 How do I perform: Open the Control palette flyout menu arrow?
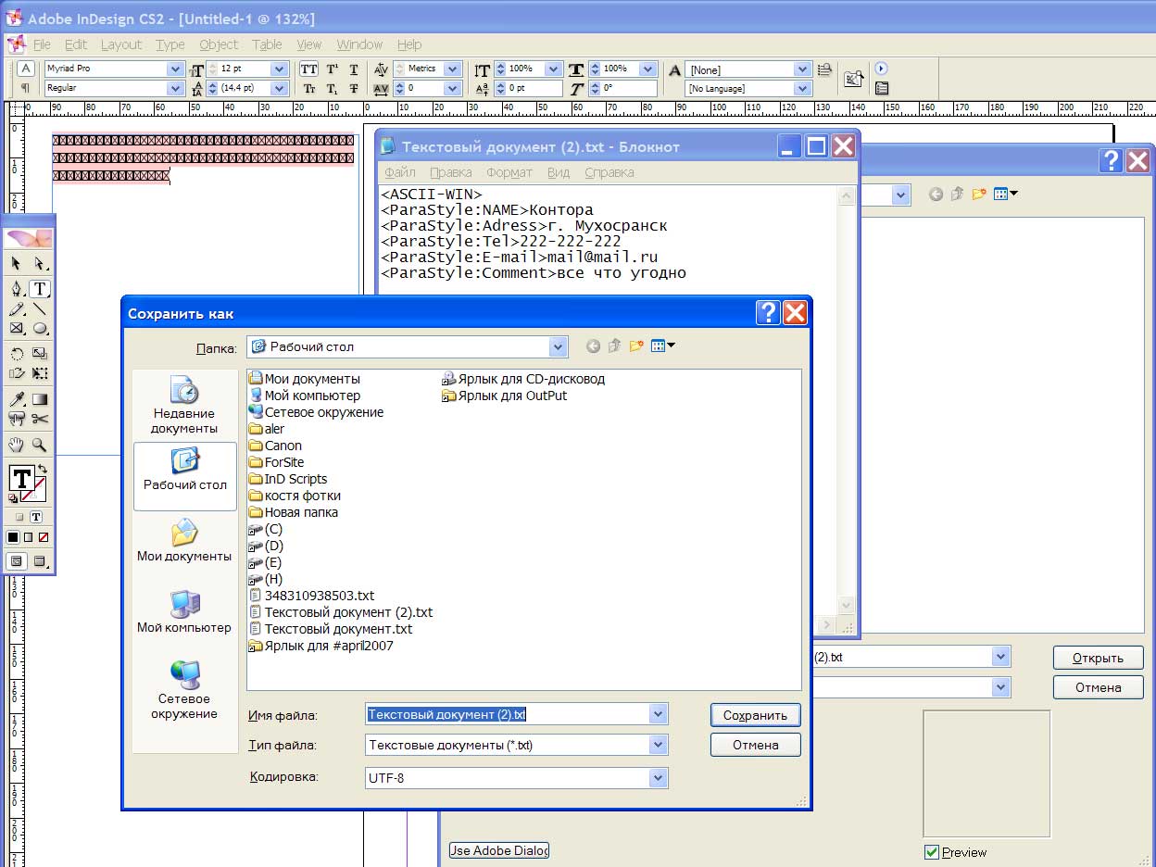(881, 69)
